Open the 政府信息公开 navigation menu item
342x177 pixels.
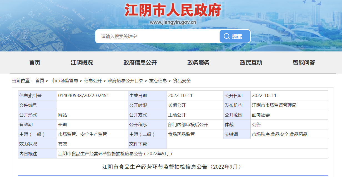point(140,63)
